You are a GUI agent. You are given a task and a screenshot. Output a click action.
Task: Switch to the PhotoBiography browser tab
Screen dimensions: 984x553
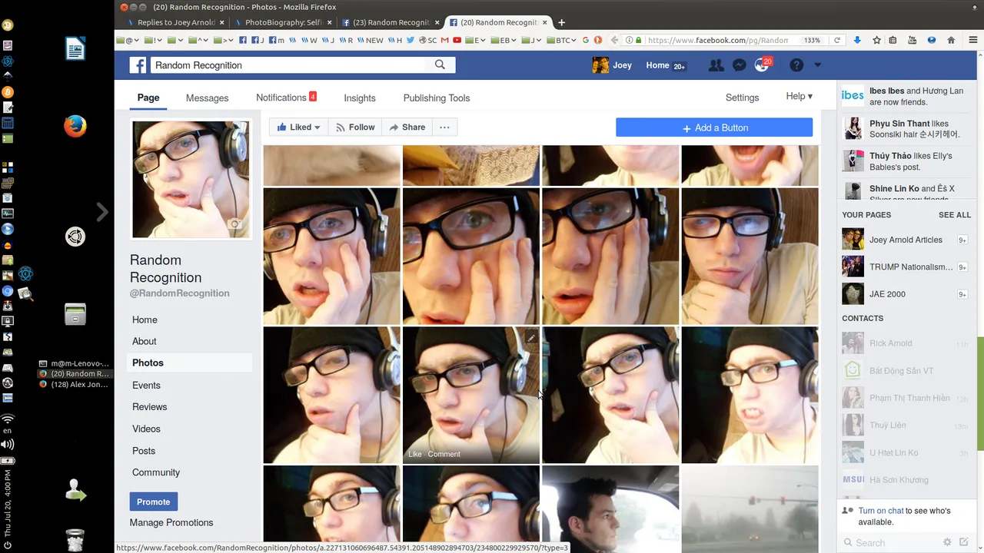(x=282, y=22)
